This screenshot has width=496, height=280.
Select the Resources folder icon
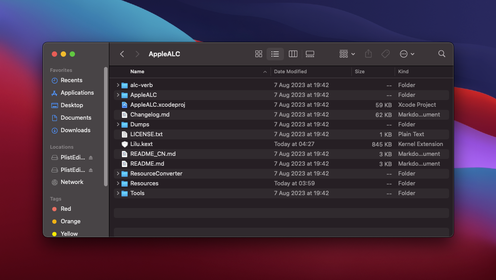pos(125,184)
